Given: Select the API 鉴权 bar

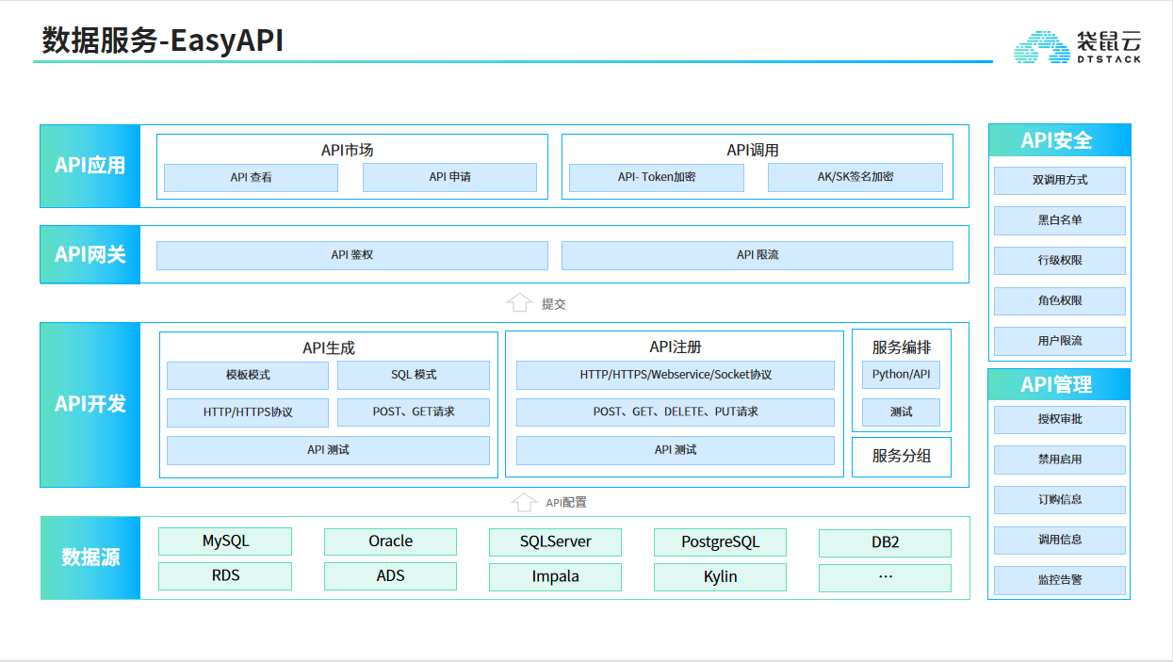Looking at the screenshot, I should coord(352,255).
